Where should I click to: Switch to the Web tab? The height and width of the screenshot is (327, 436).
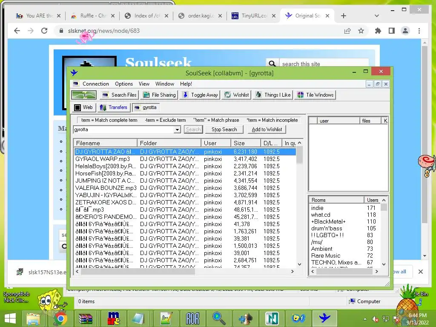pos(84,107)
